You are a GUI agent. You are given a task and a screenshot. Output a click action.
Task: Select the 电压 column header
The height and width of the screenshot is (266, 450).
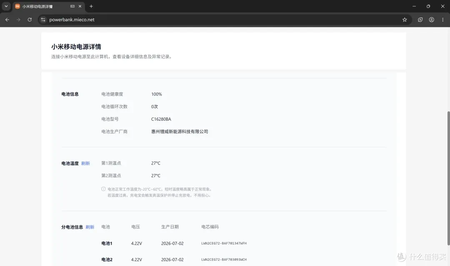coord(136,227)
